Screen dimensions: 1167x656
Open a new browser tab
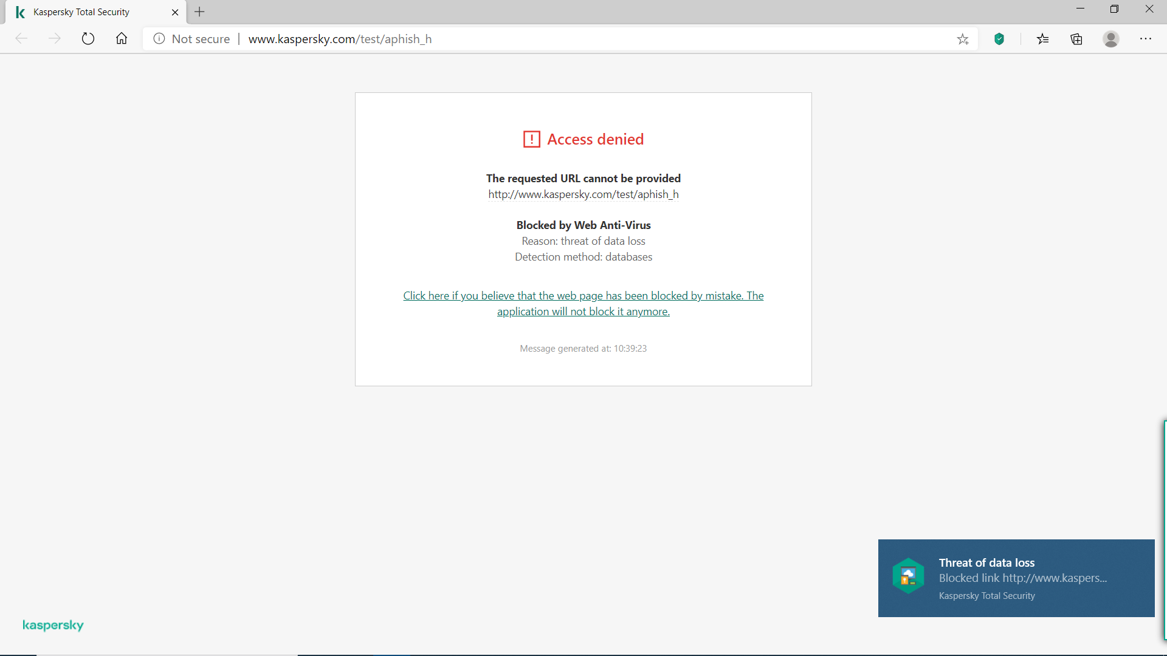(x=199, y=12)
